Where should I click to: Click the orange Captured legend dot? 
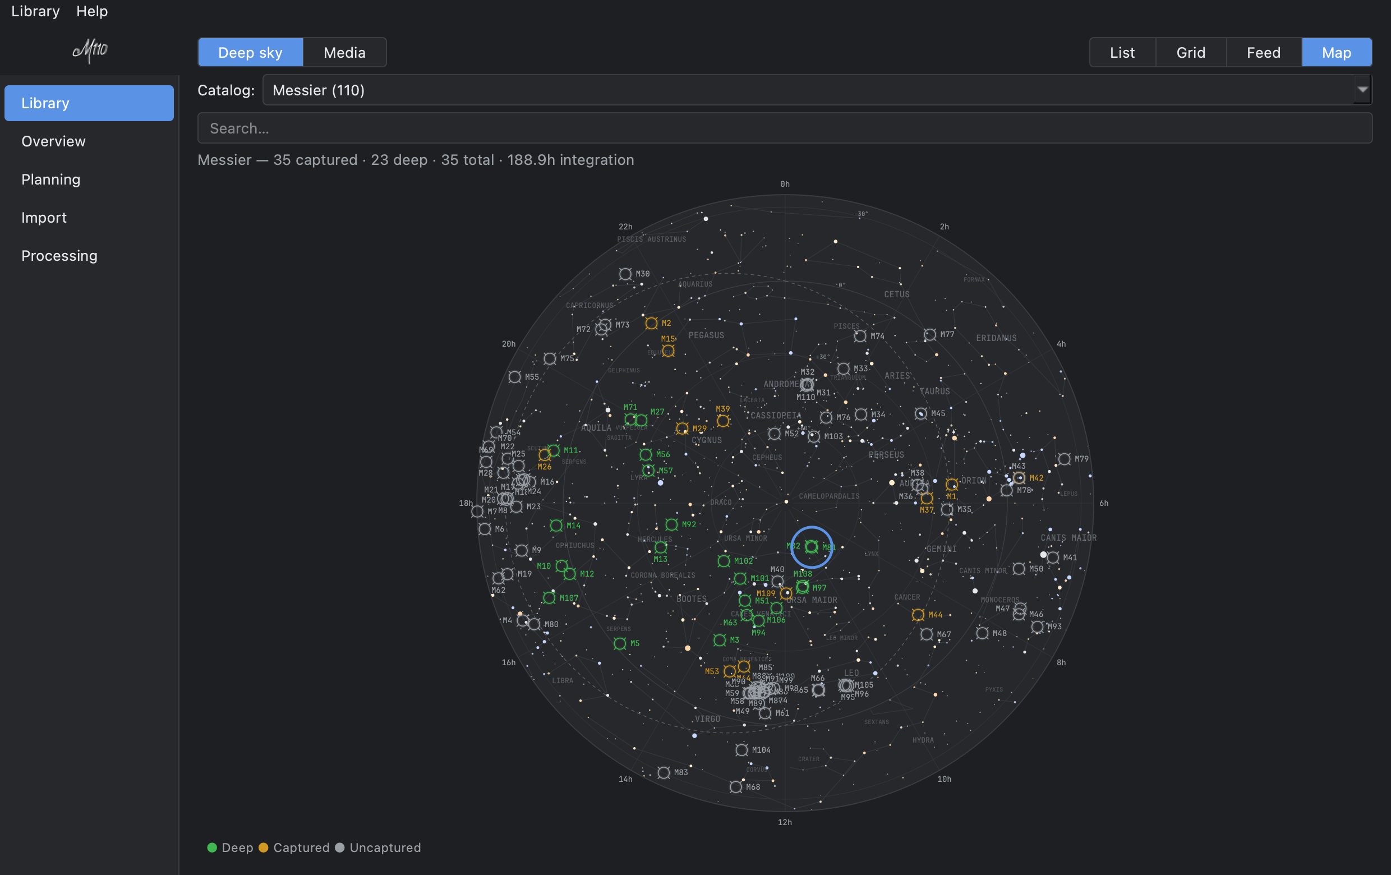click(264, 848)
